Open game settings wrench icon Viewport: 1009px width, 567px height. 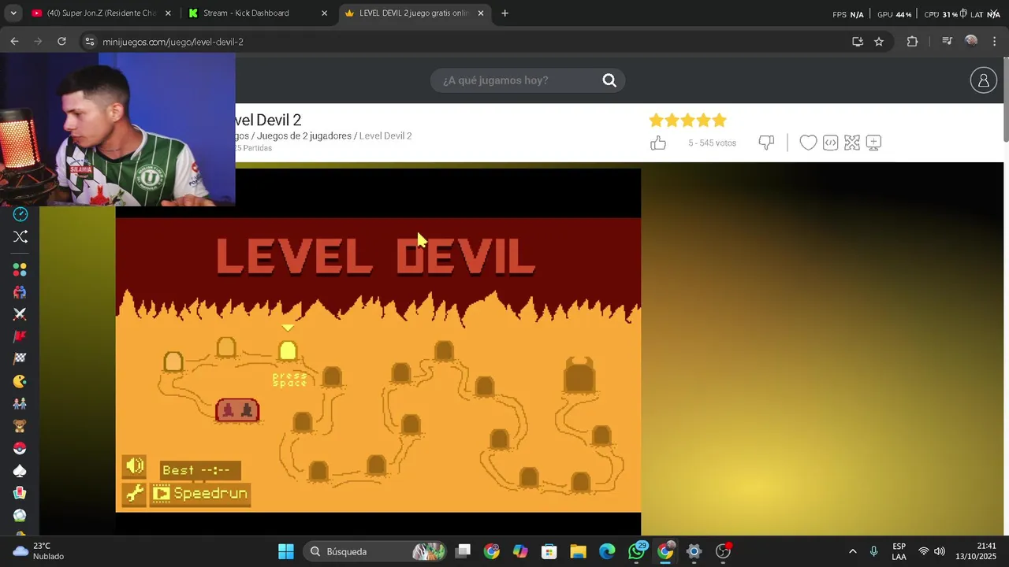pyautogui.click(x=135, y=494)
